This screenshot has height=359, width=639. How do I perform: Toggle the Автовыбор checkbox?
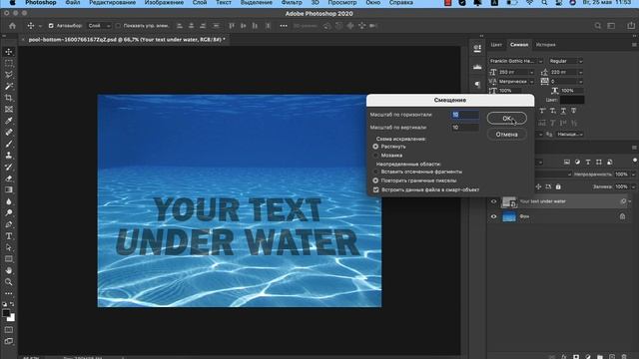[51, 26]
